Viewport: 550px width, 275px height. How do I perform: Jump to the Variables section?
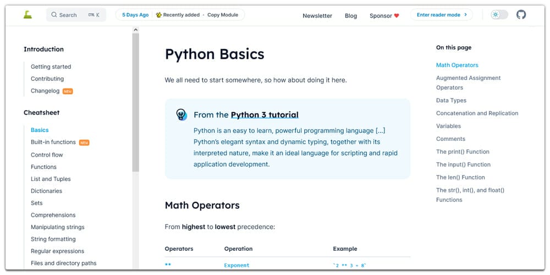pos(448,126)
